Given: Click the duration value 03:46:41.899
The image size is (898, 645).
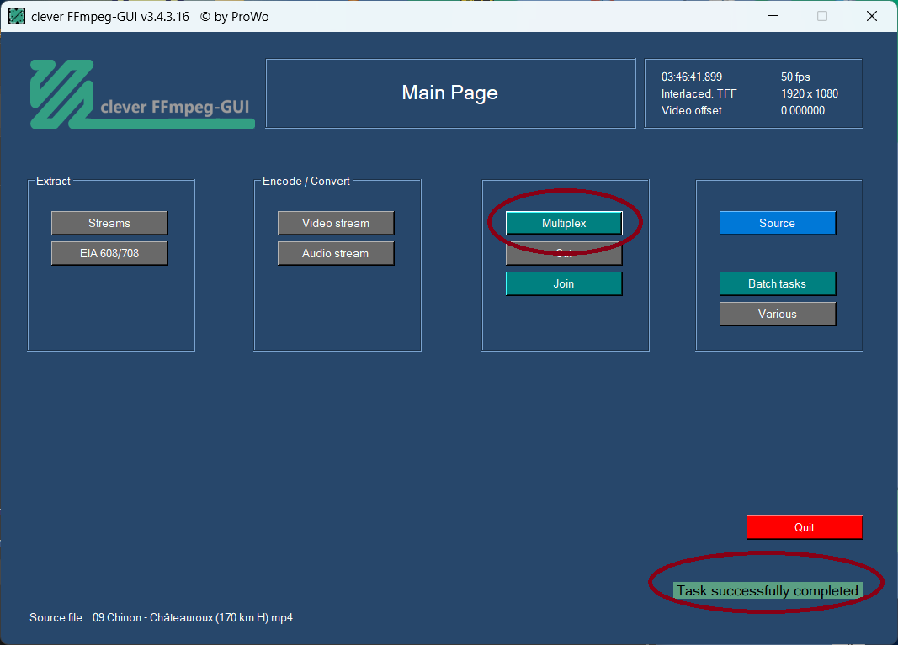Looking at the screenshot, I should 691,77.
